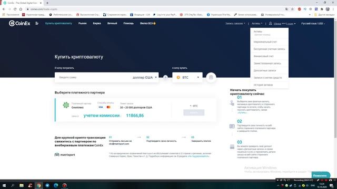Select Купить криптовалюту nav item

pos(58,23)
